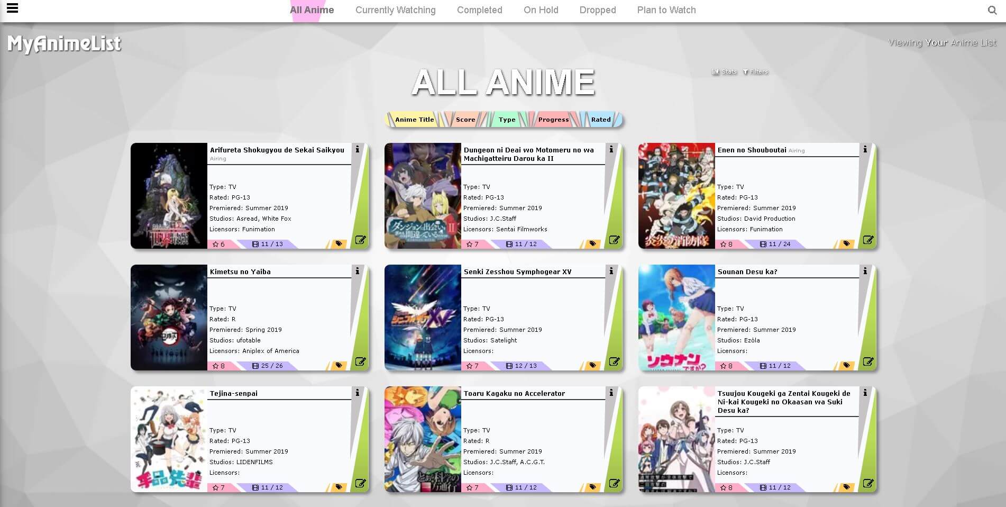Click Kimetsu no Yaiba cover thumbnail
Screen dimensions: 1006x507
tap(169, 318)
